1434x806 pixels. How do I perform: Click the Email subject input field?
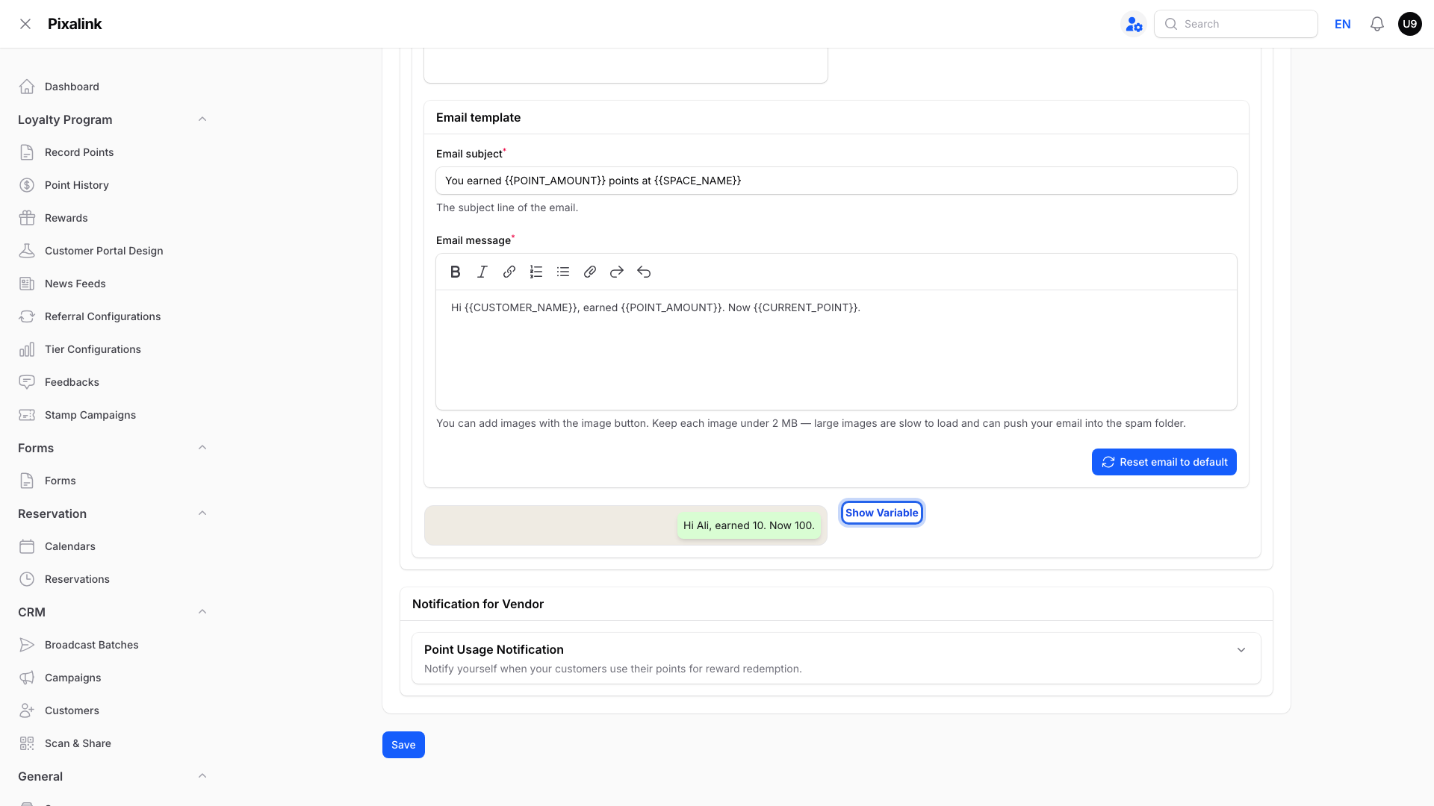tap(836, 181)
